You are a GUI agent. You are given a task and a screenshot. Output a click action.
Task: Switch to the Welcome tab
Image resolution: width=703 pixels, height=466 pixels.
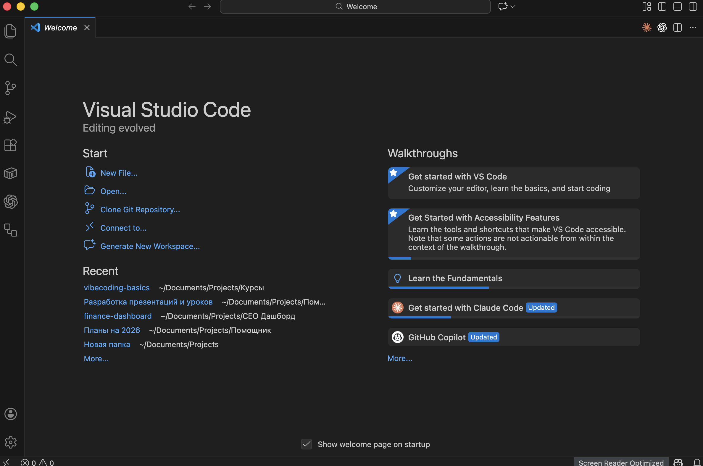click(x=60, y=27)
